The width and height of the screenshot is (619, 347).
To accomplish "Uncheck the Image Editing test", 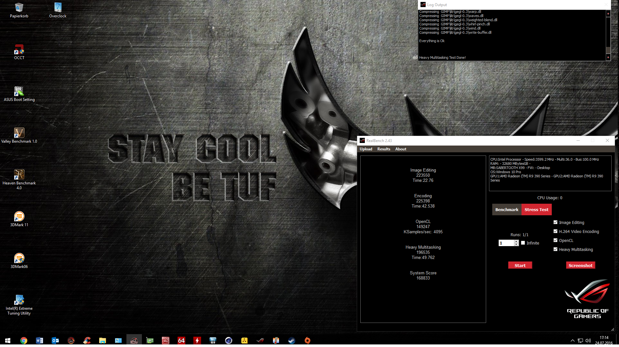I will 555,222.
